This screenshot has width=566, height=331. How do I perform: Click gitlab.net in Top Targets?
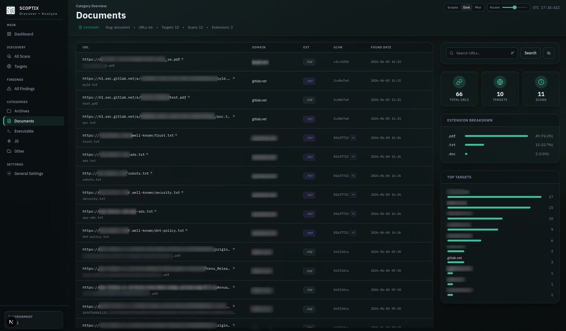pos(455,258)
